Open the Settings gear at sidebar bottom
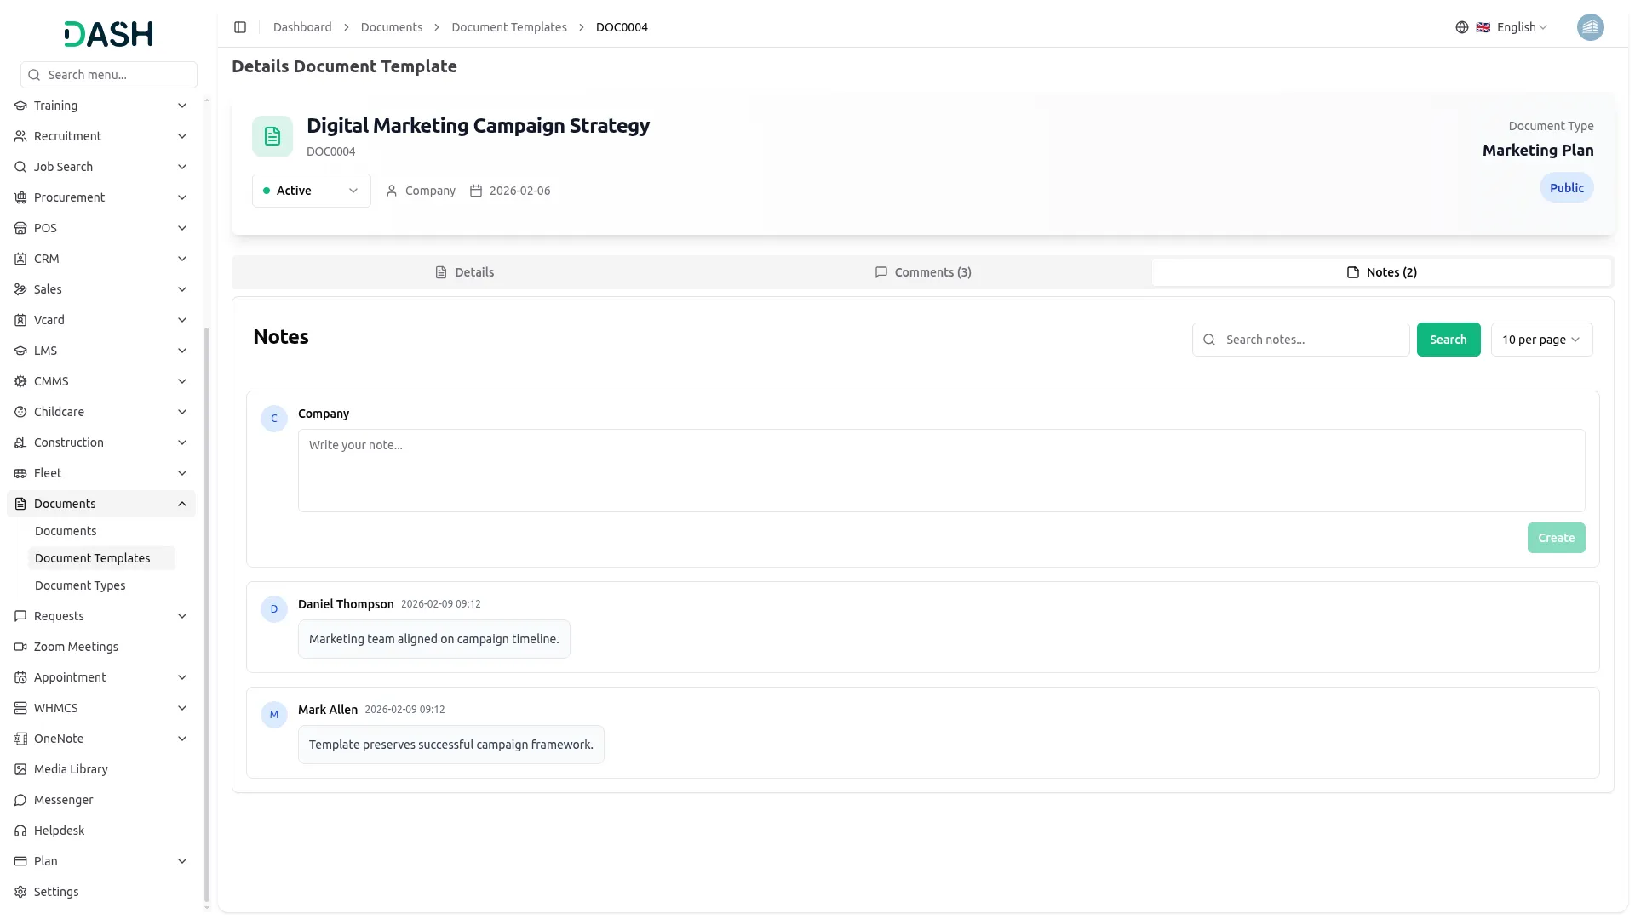Image resolution: width=1635 pixels, height=919 pixels. [20, 892]
